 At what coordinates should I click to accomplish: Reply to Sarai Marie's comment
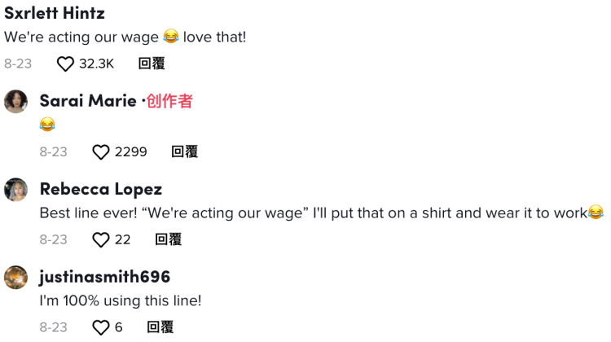tap(184, 152)
